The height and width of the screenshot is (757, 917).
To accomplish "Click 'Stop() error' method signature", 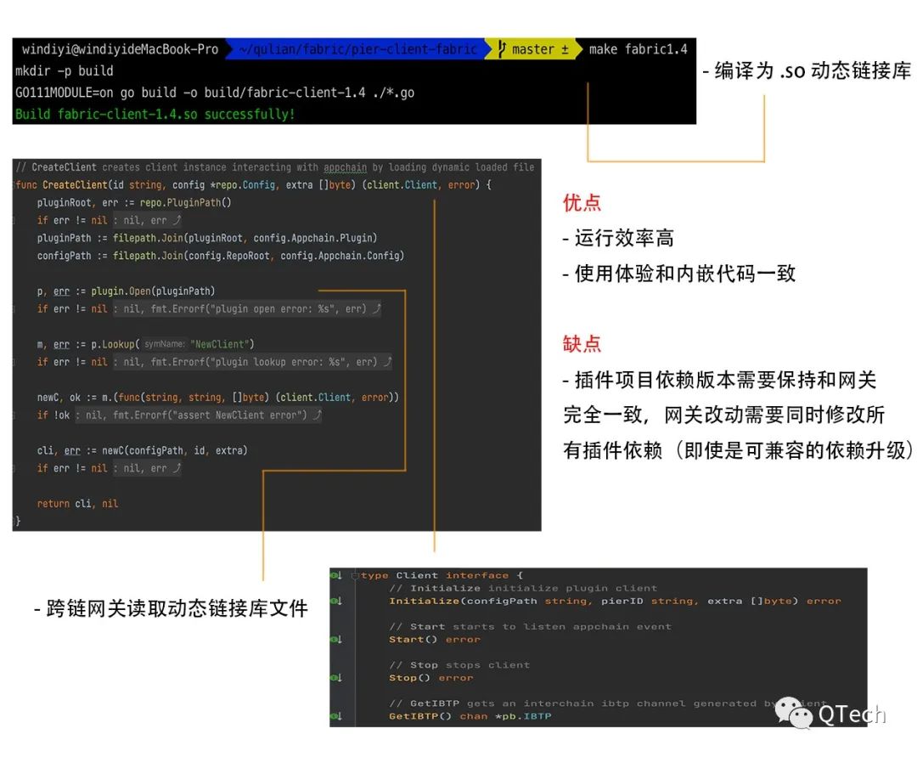I will coord(431,678).
